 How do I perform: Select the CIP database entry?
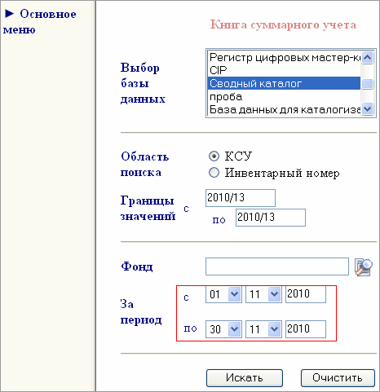click(284, 70)
